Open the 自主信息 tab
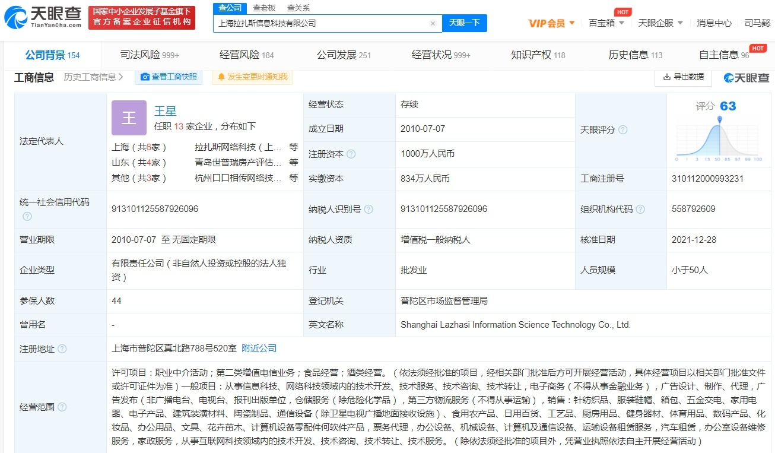This screenshot has width=775, height=453. [x=724, y=55]
